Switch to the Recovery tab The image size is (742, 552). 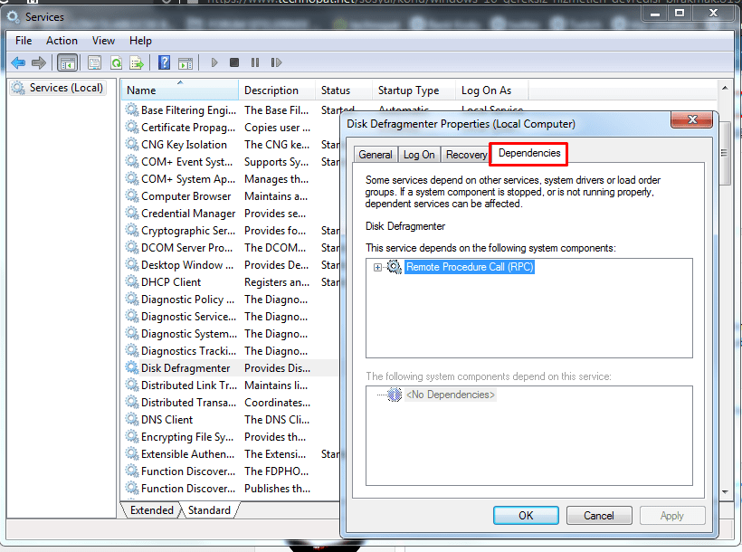point(466,155)
